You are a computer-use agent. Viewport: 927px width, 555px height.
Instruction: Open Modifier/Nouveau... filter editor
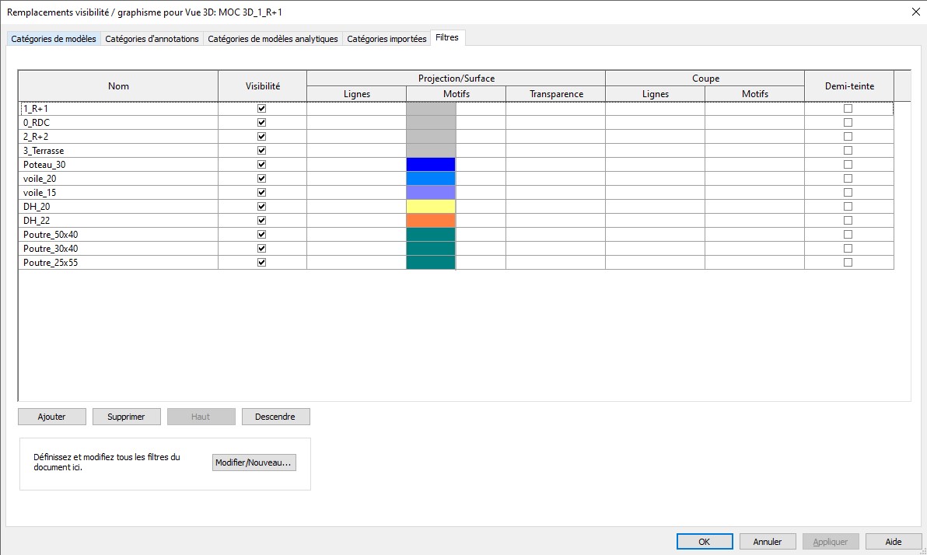point(254,462)
